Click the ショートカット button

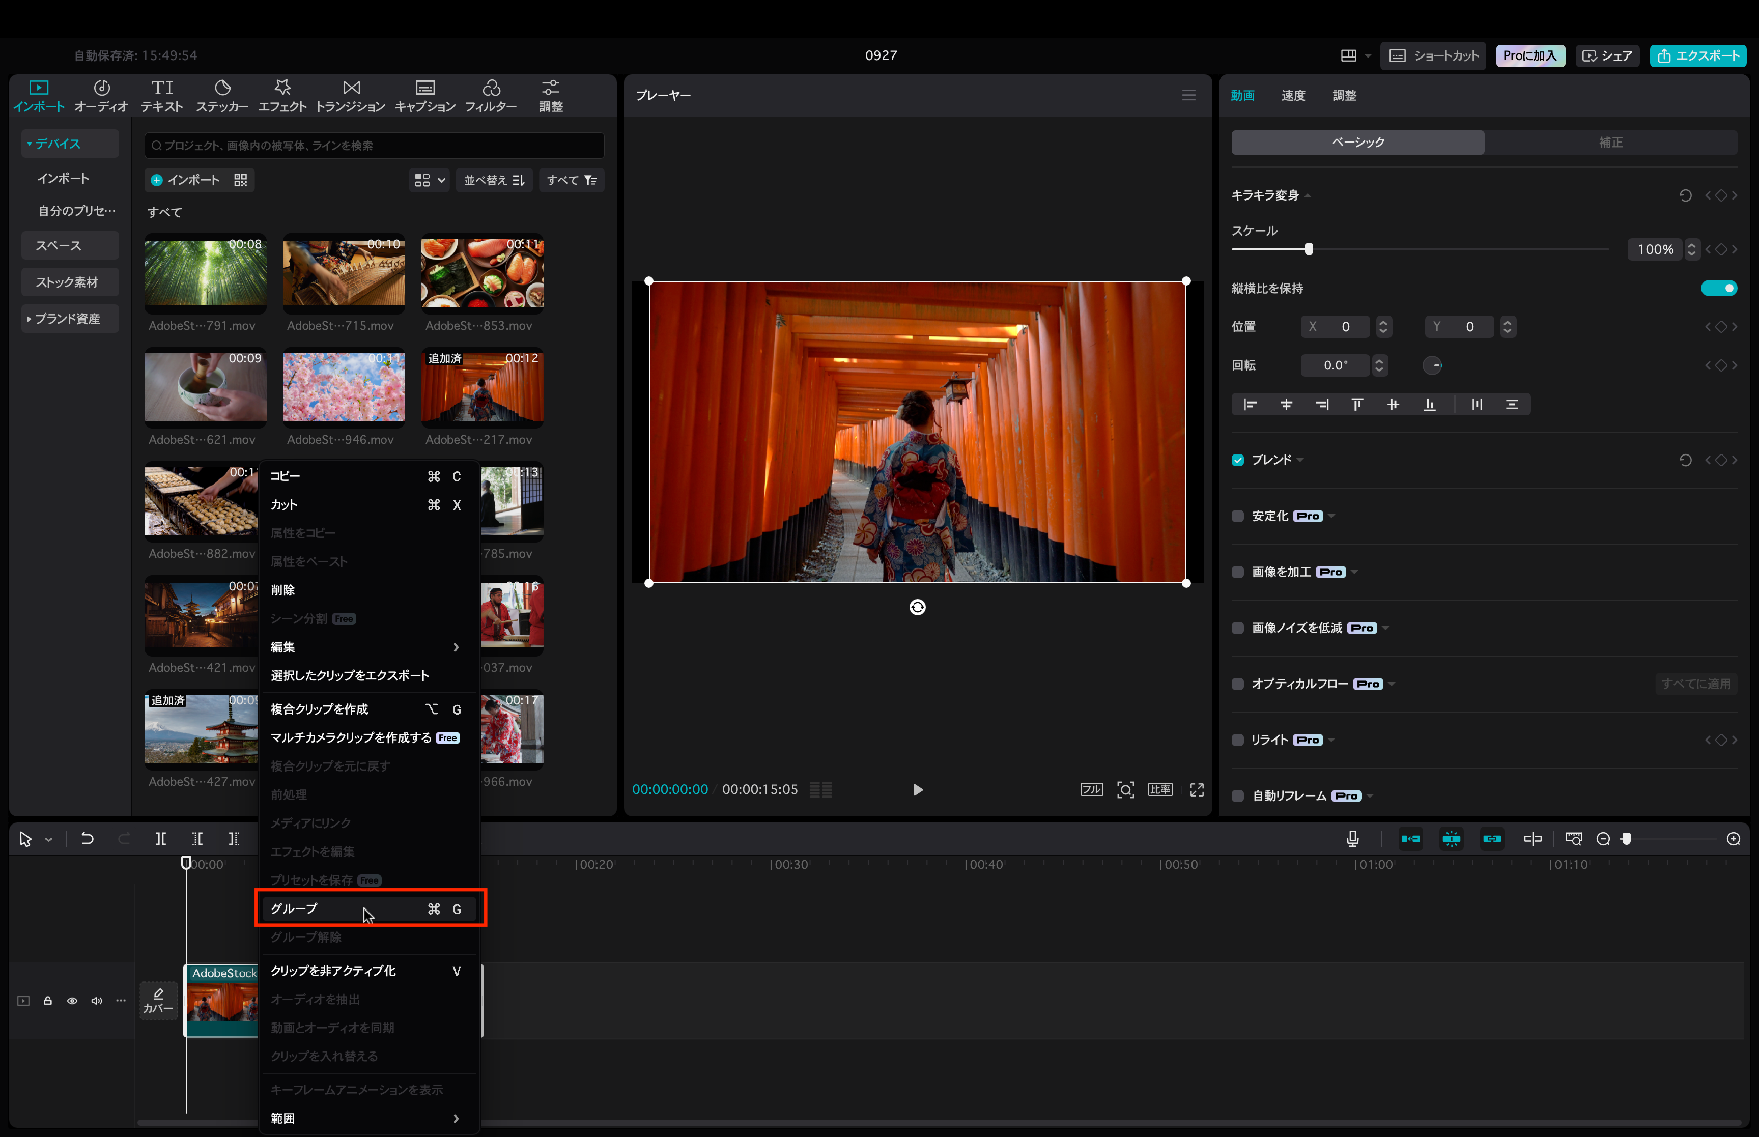1433,56
